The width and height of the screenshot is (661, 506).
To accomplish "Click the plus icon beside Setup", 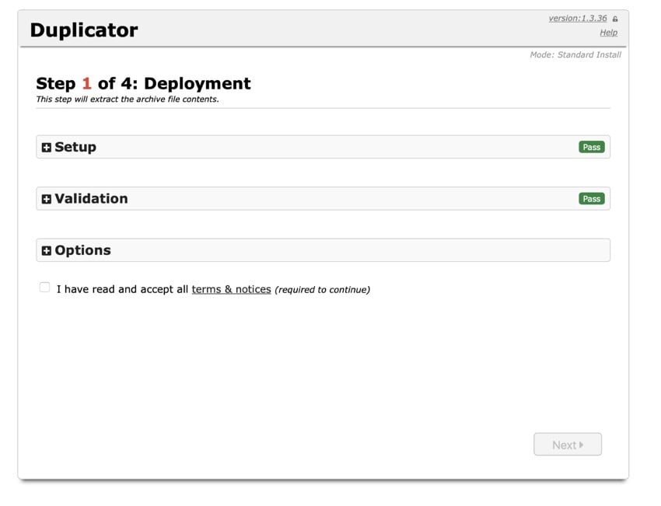I will 47,148.
